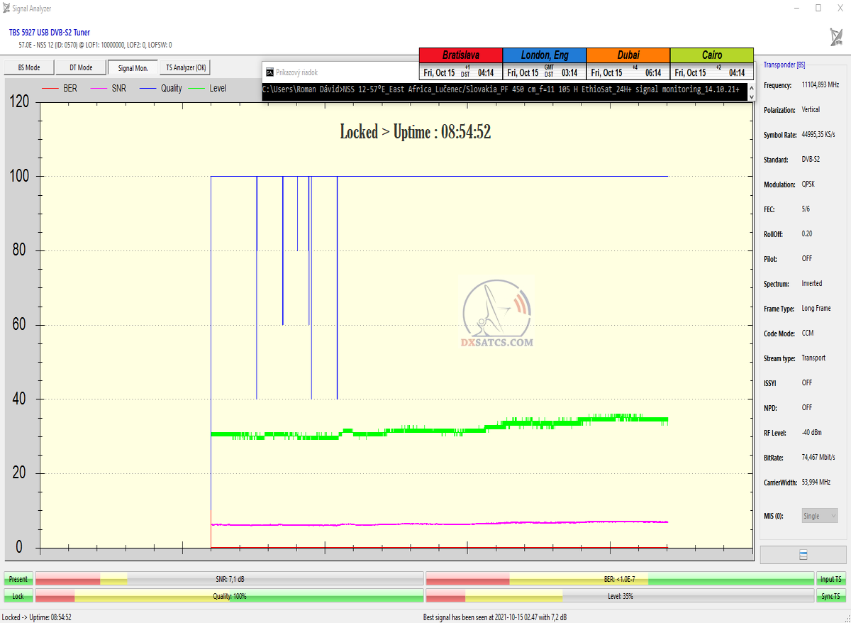Maximize the Signal Analyzer window
Image resolution: width=851 pixels, height=623 pixels.
818,8
